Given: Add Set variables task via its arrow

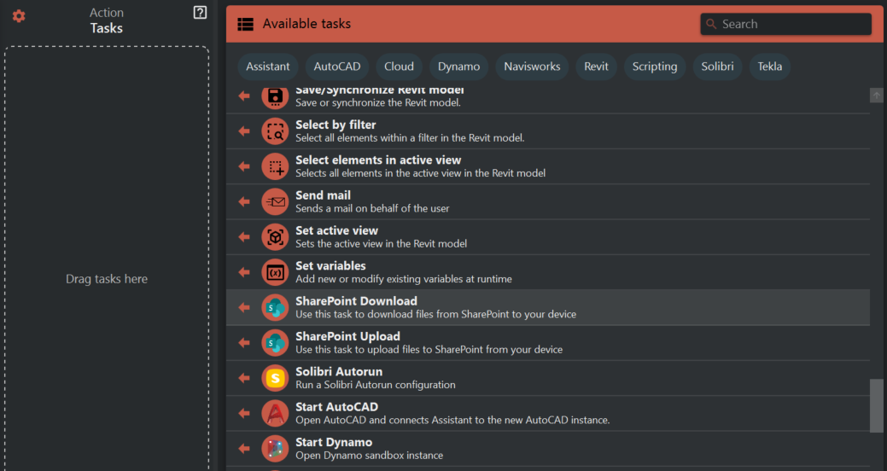Looking at the screenshot, I should pos(244,272).
